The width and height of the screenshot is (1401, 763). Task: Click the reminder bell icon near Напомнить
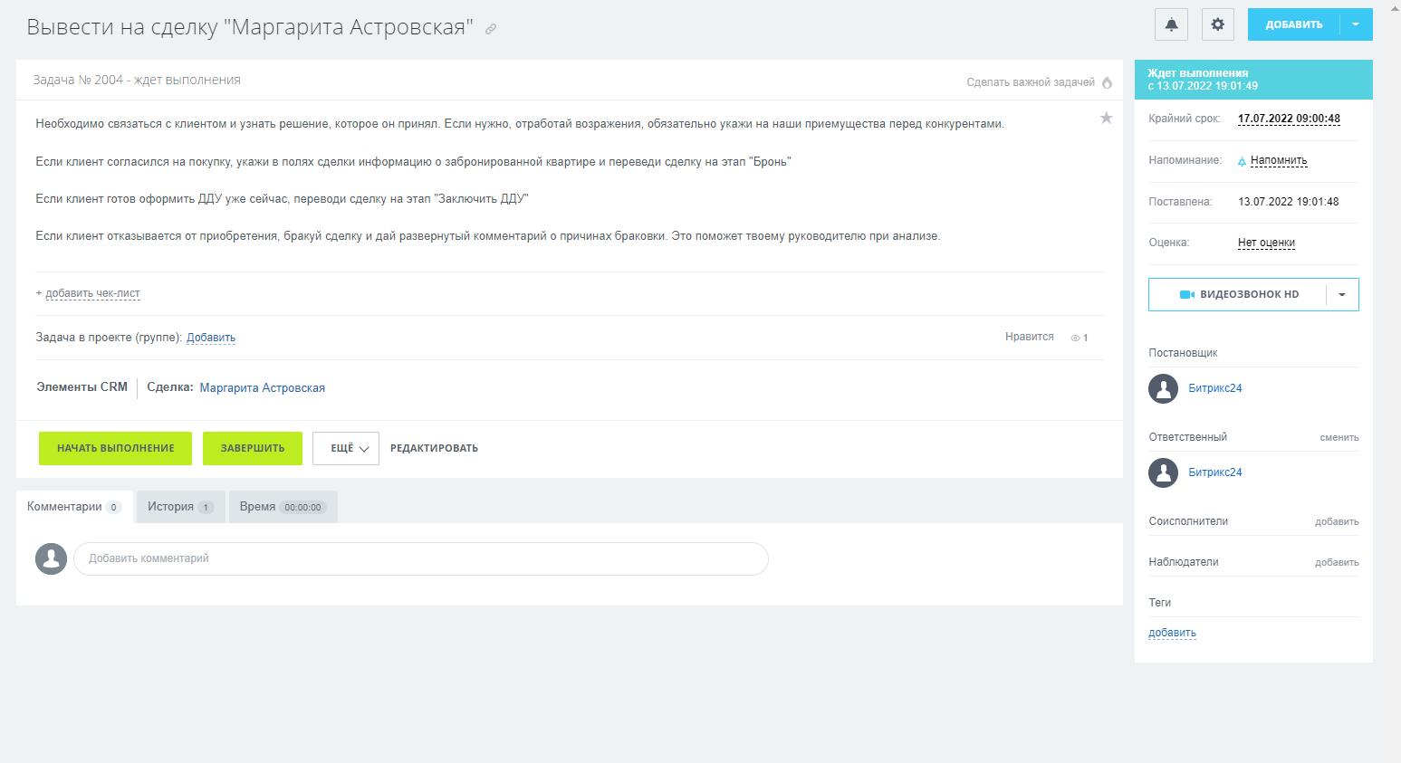click(1242, 161)
